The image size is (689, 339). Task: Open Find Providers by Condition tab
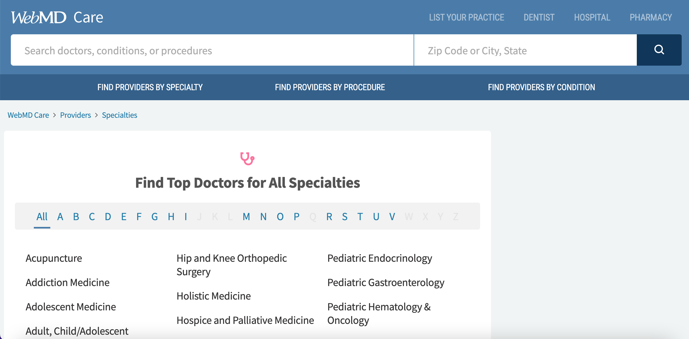[x=541, y=87]
